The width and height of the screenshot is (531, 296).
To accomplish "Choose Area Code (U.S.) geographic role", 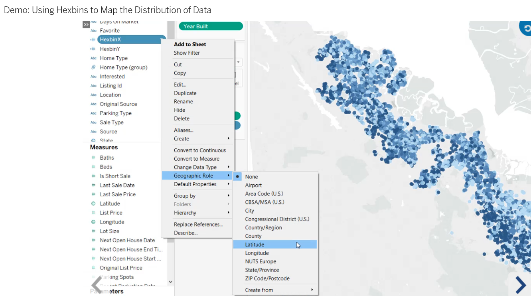I will pos(275,194).
